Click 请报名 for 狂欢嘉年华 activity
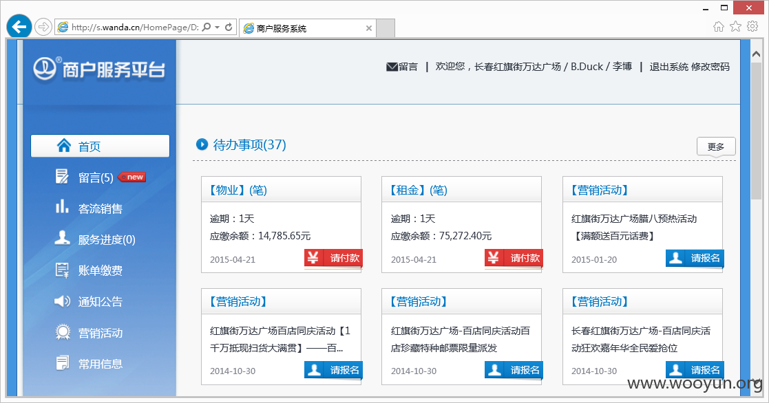 pos(695,370)
